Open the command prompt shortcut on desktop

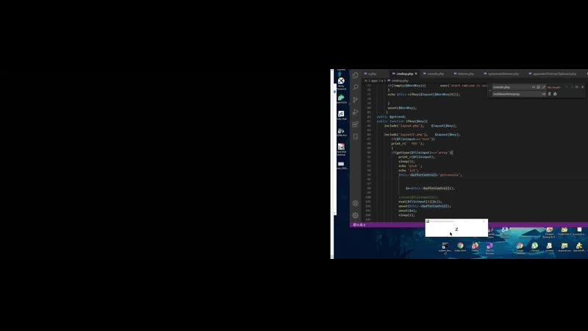[445, 248]
